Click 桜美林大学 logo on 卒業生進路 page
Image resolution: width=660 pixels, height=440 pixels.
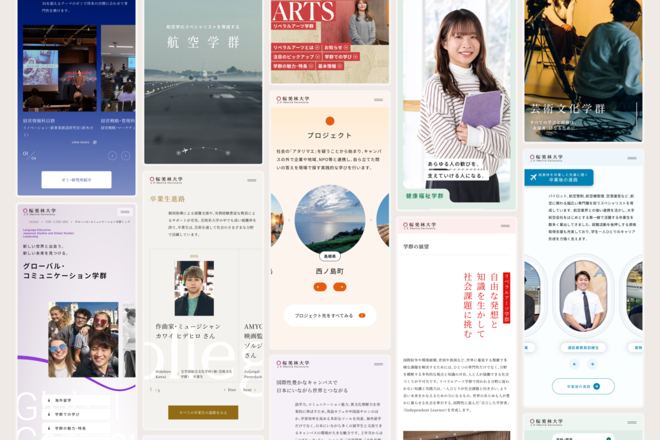click(x=166, y=180)
